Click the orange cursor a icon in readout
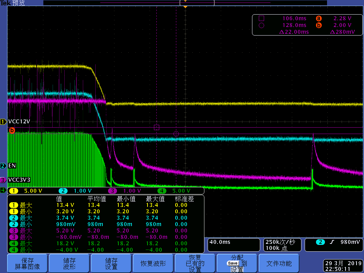 318,18
